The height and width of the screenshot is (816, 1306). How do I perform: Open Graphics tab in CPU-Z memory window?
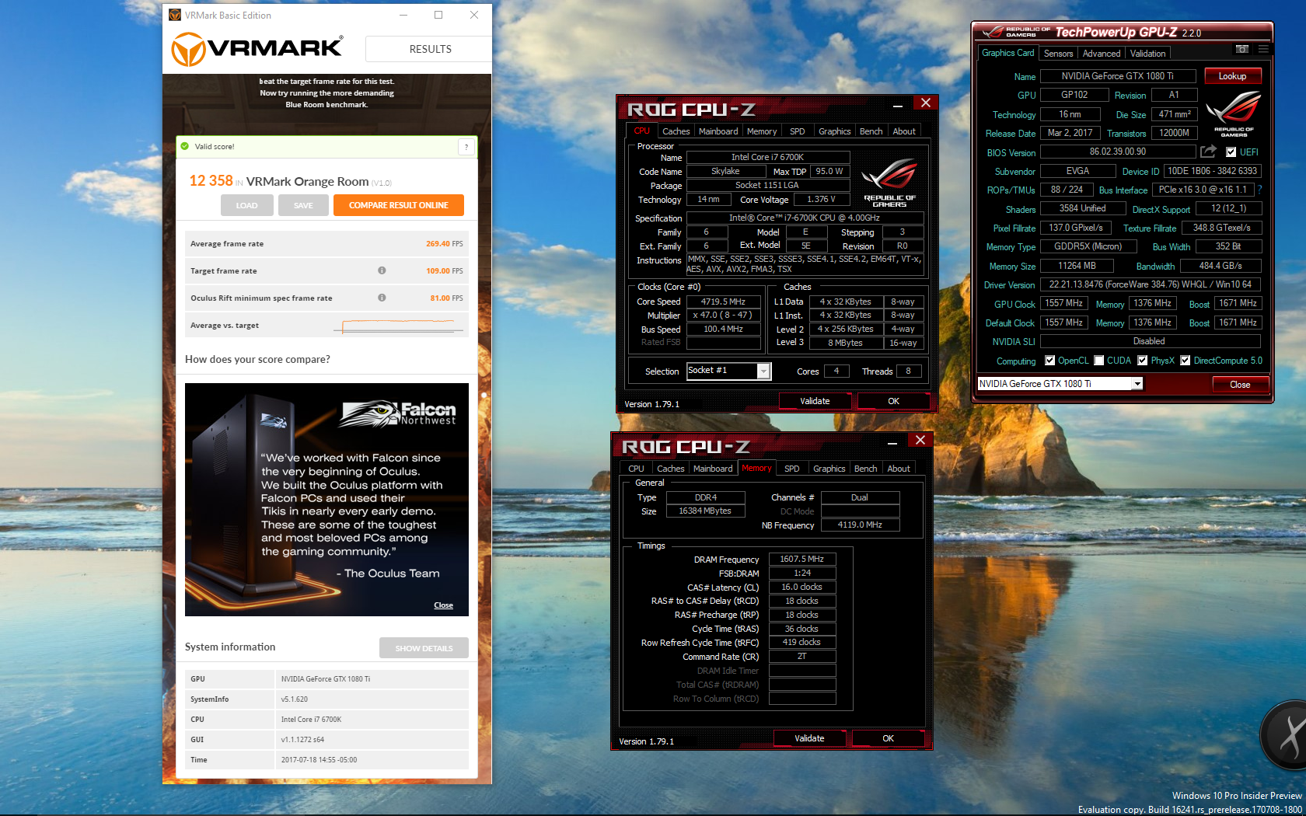coord(829,469)
